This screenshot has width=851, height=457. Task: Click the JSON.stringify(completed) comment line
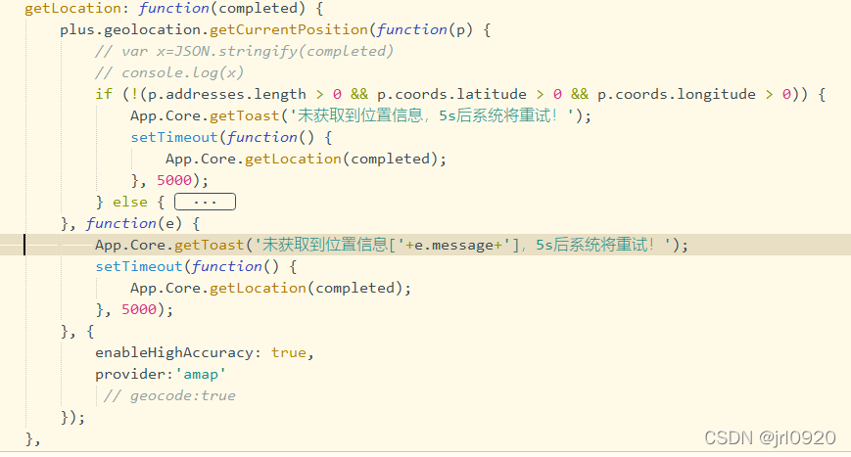(244, 51)
